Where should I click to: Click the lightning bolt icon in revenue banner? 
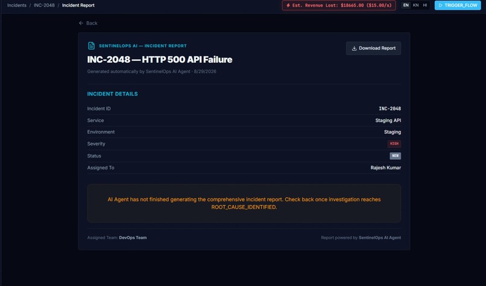[x=288, y=5]
